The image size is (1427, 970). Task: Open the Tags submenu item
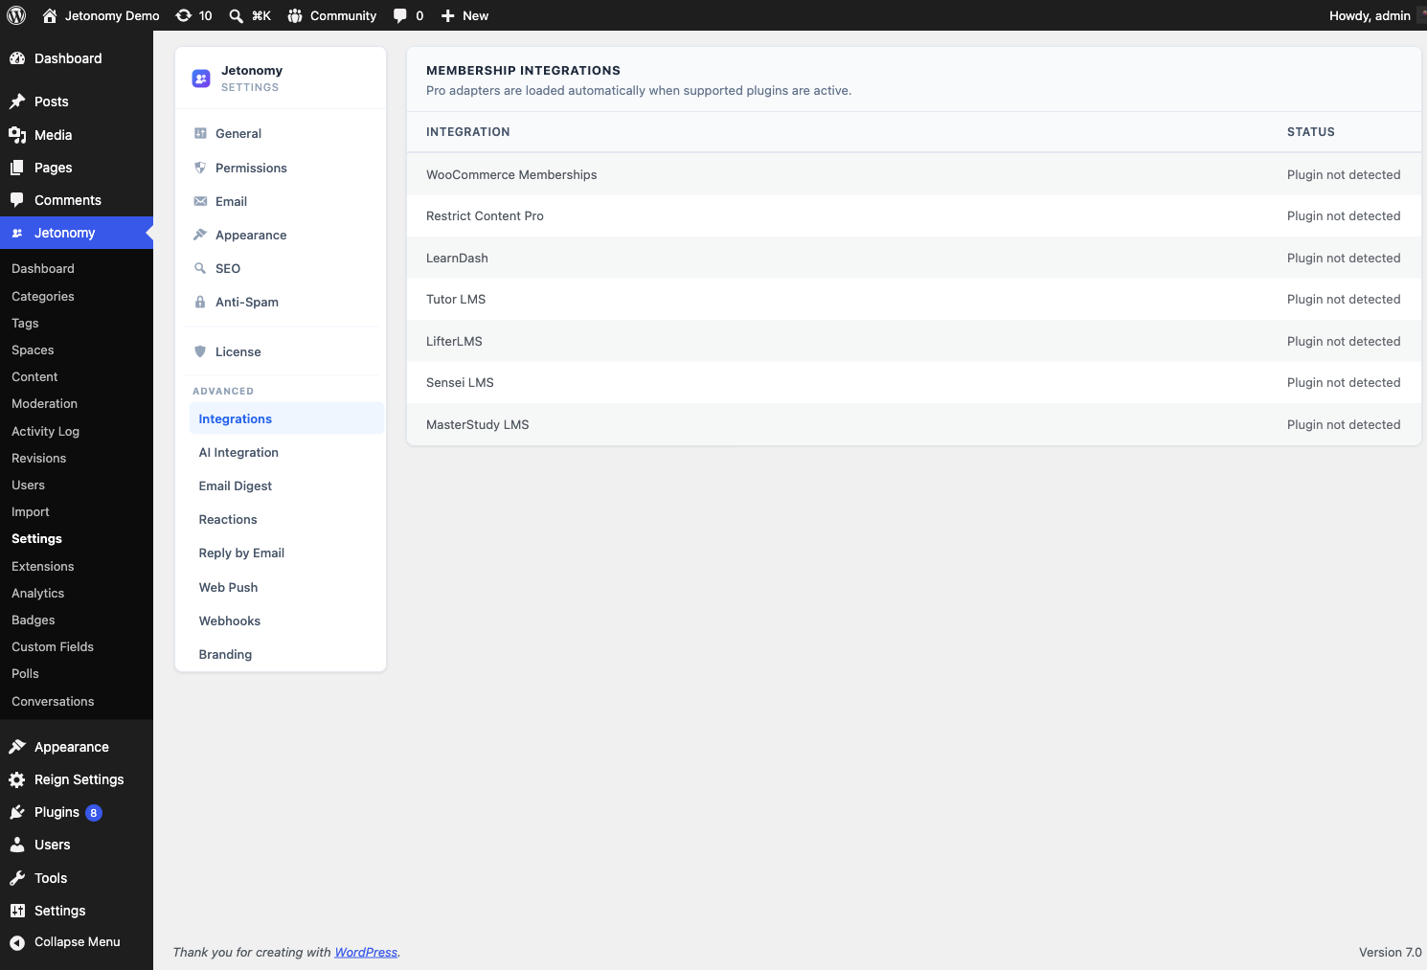pyautogui.click(x=25, y=323)
